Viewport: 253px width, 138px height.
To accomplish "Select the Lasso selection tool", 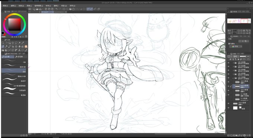I will pos(16,43).
